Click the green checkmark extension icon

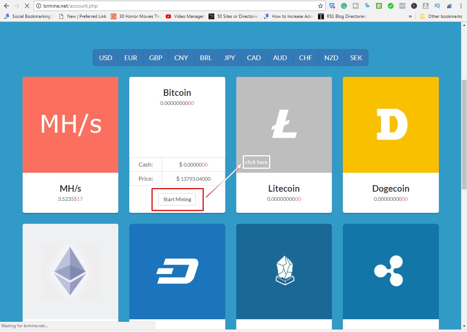click(x=391, y=5)
